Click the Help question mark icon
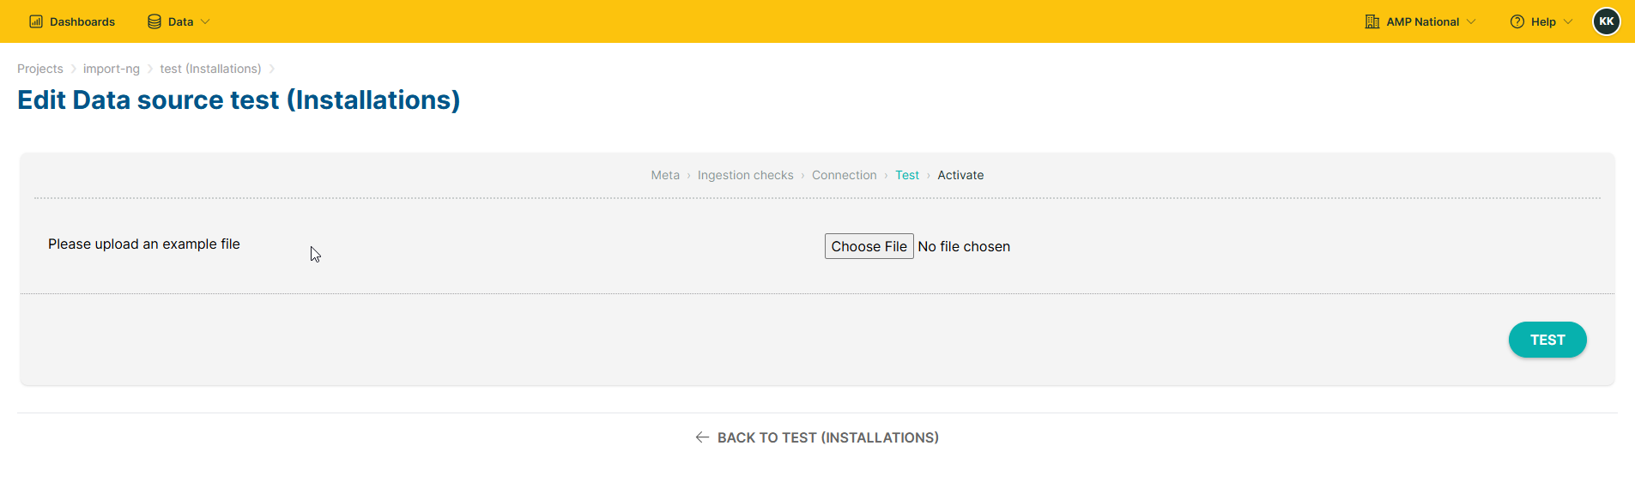 pyautogui.click(x=1517, y=21)
